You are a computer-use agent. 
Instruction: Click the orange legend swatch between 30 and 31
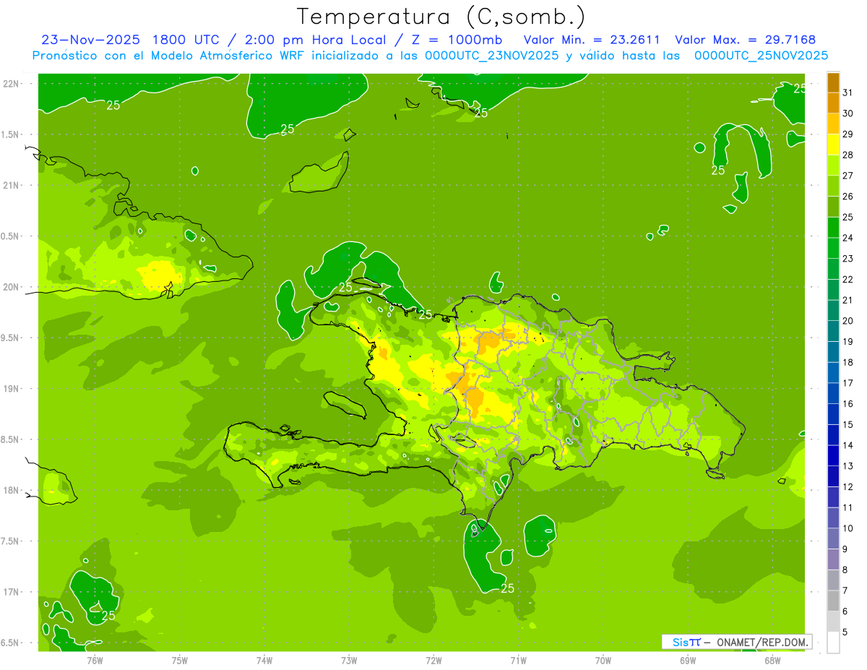[833, 103]
